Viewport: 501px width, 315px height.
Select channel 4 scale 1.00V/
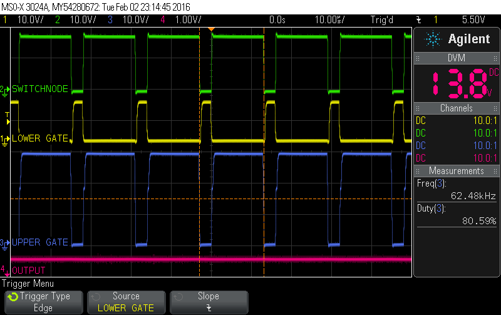click(189, 20)
